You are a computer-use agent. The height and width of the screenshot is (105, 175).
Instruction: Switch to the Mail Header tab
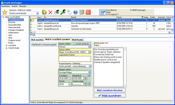pos(78,40)
